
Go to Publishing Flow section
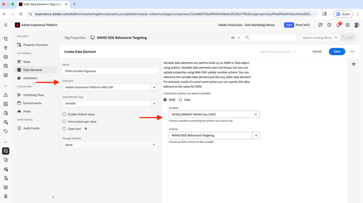[33, 95]
